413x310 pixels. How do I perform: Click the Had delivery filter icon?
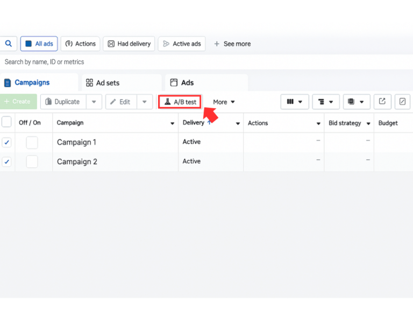[111, 44]
